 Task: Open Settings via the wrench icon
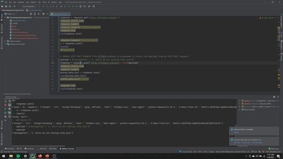[89, 6]
